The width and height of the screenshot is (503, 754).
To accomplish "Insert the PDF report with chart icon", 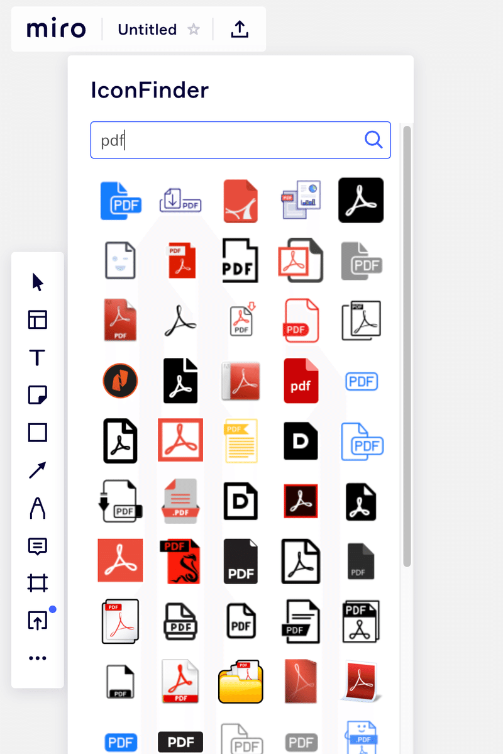I will click(301, 199).
